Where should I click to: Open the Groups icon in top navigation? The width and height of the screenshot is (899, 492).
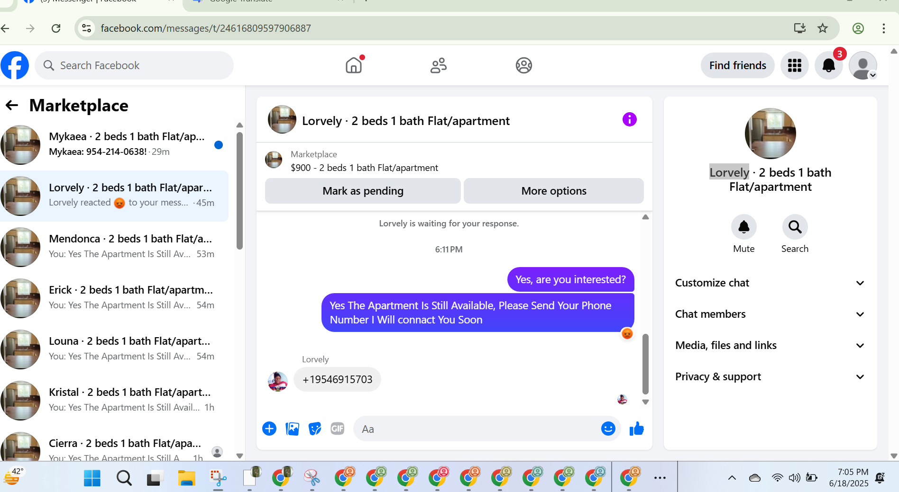(x=524, y=65)
